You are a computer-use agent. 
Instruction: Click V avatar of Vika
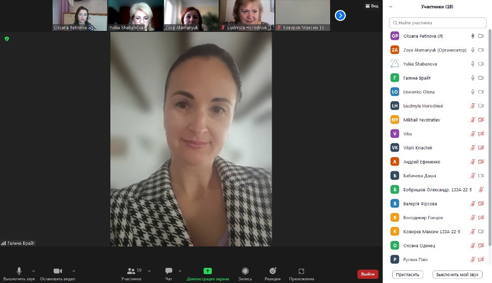pos(395,134)
